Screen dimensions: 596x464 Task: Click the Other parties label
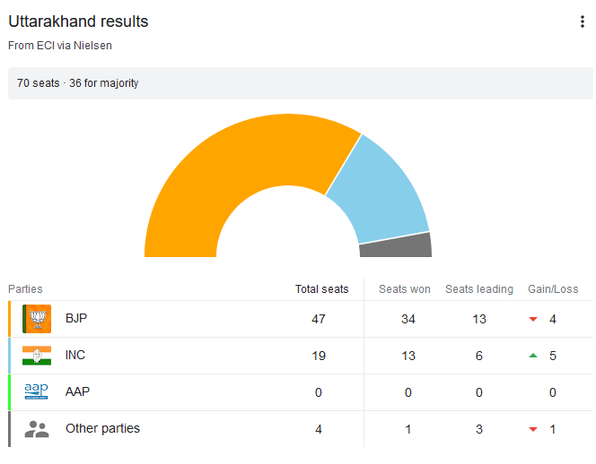[102, 429]
